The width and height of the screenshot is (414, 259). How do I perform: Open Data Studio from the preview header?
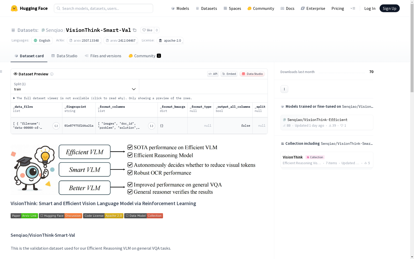point(252,74)
